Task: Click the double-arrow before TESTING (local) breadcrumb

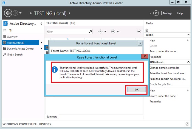Action: coord(31,13)
